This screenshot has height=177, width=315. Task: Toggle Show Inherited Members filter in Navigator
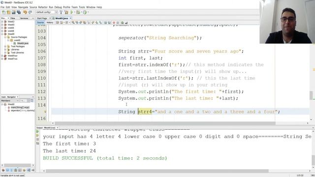[3, 170]
